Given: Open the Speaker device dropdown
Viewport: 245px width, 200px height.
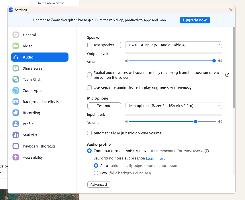Looking at the screenshot, I should (174, 45).
